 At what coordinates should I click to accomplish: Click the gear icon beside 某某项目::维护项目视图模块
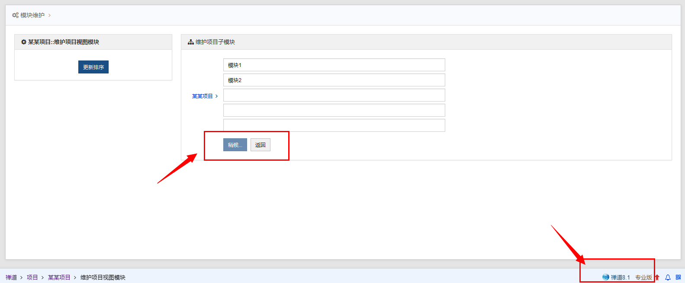[x=24, y=42]
